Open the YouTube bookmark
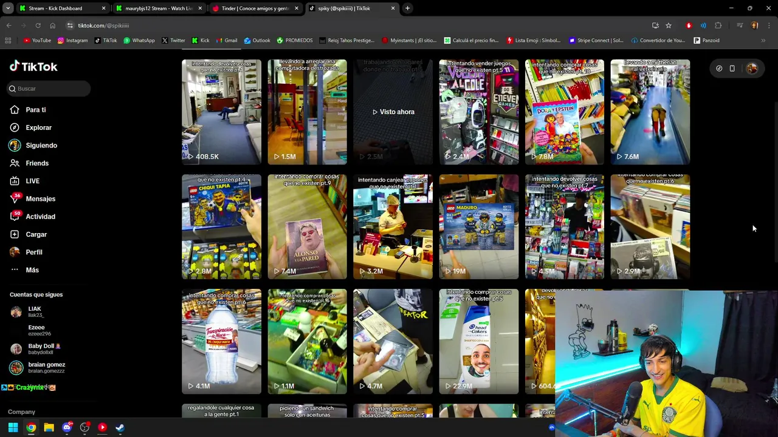This screenshot has width=778, height=437. [37, 41]
